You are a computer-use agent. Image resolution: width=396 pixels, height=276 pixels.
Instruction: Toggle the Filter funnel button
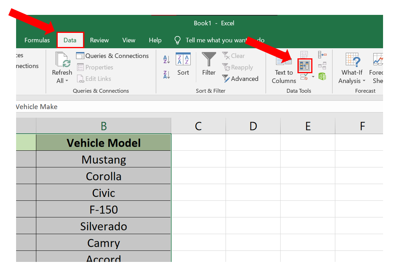point(209,64)
